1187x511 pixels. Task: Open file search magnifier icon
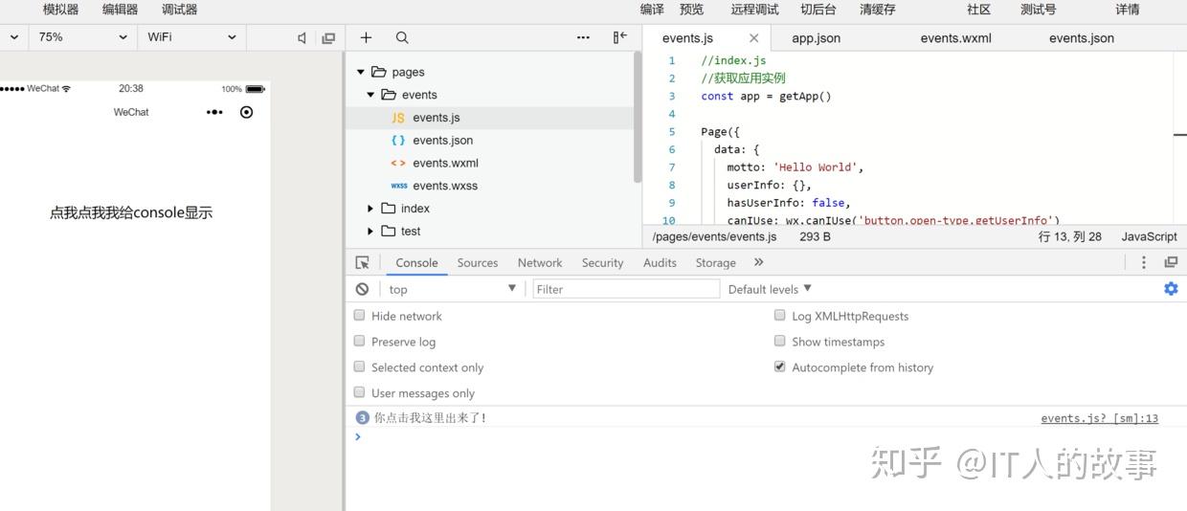point(402,37)
